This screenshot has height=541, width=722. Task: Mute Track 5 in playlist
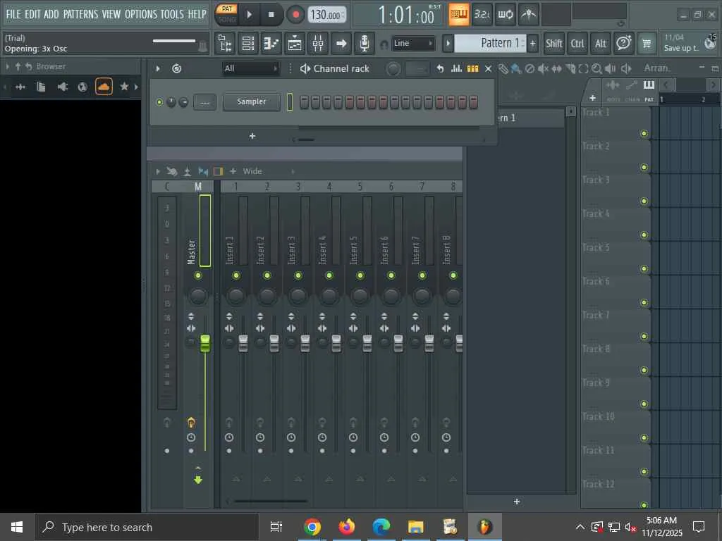click(644, 268)
